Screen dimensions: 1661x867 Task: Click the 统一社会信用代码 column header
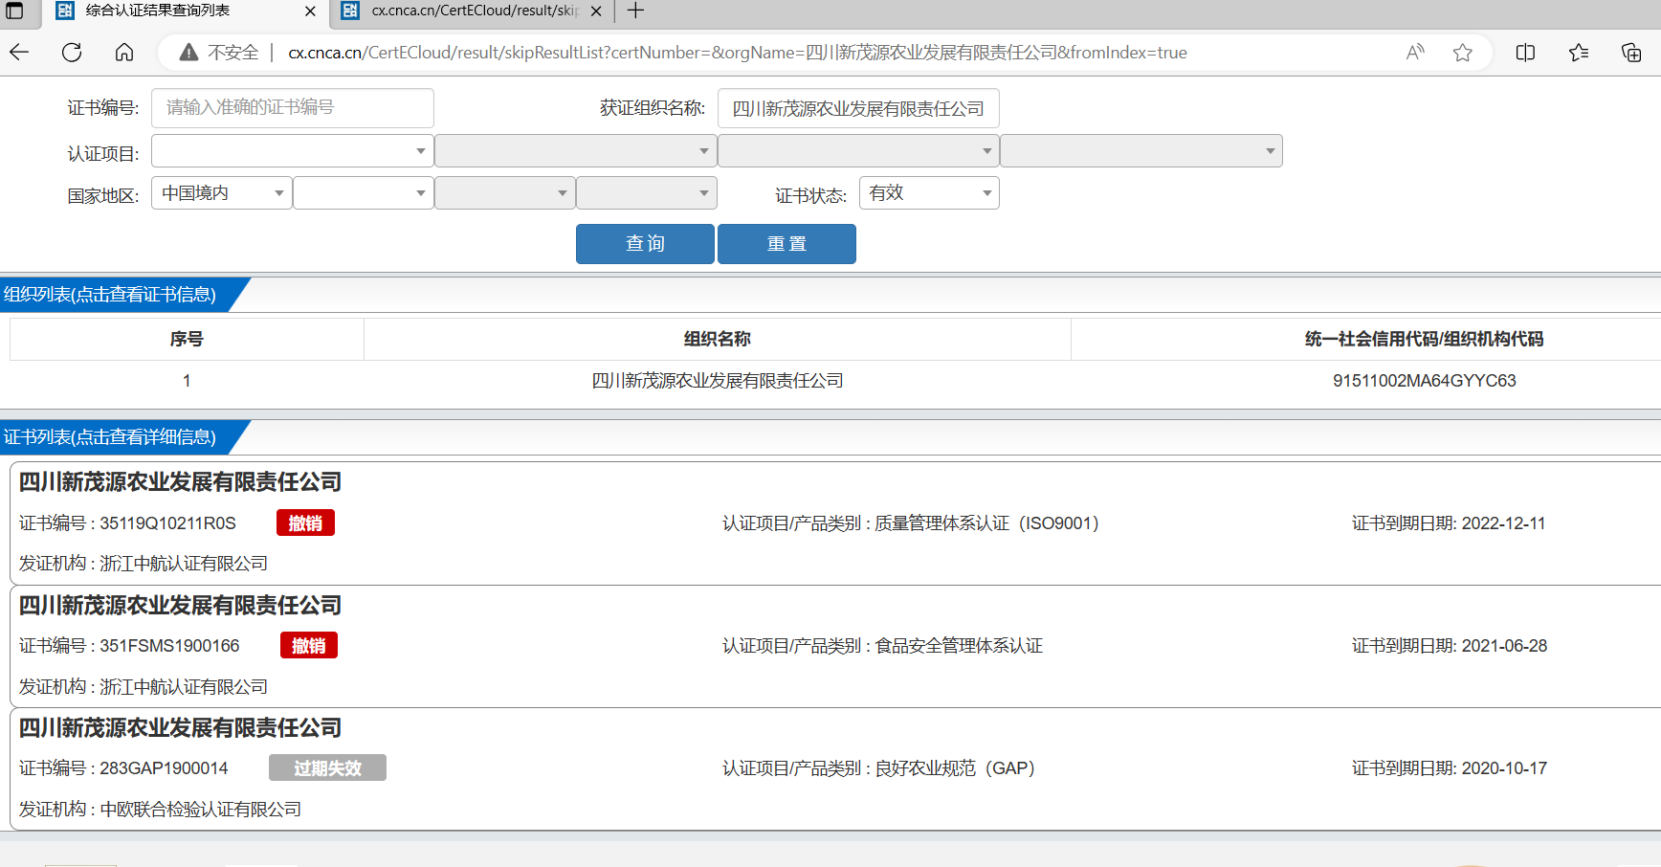1424,339
